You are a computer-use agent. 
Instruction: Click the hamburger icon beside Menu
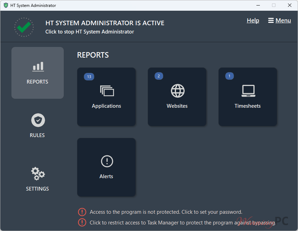pos(271,20)
